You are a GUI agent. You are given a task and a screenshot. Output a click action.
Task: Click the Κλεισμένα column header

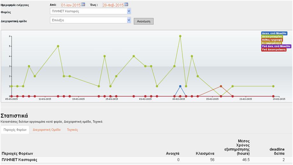pyautogui.click(x=205, y=153)
